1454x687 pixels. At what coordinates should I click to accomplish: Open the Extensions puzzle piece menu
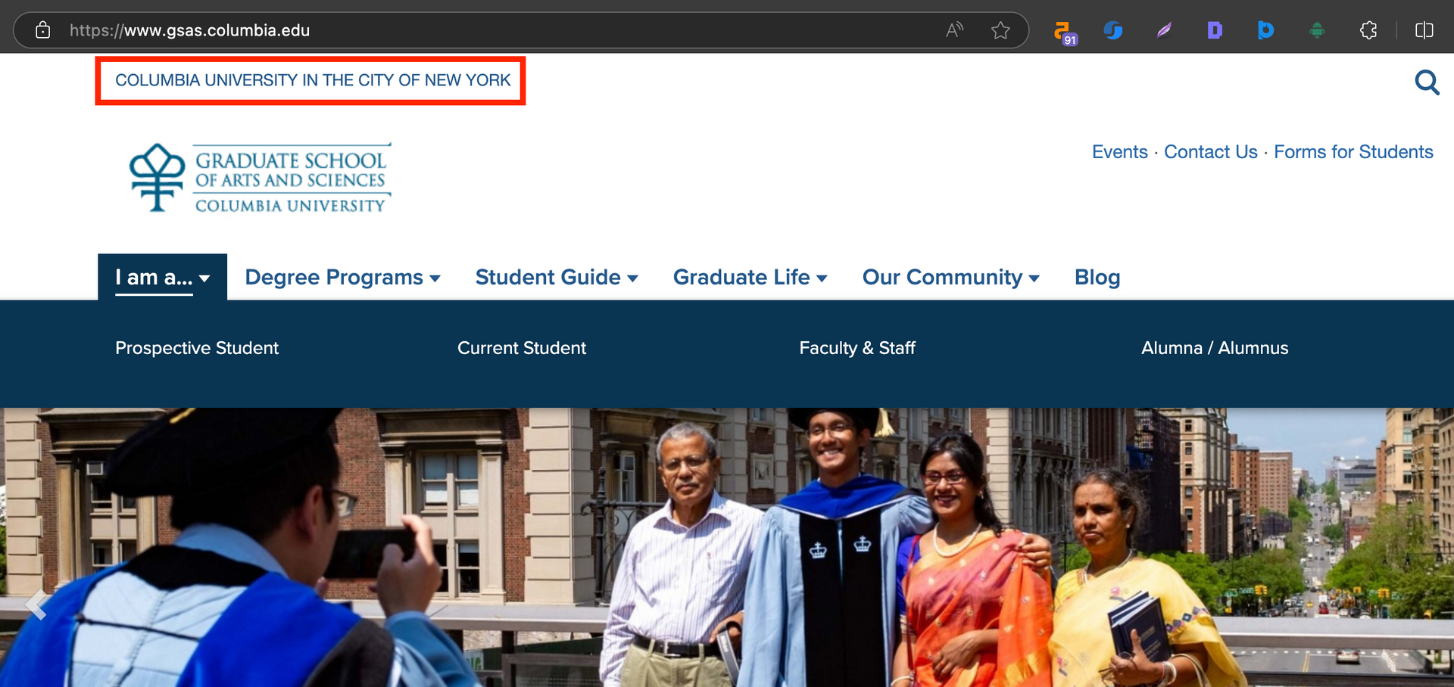click(x=1368, y=30)
